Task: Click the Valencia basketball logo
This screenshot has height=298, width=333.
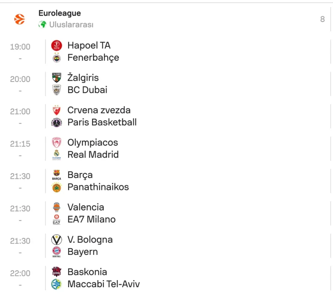Action: [x=57, y=207]
